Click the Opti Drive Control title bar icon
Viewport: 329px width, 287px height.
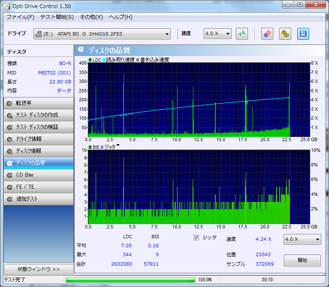click(7, 6)
